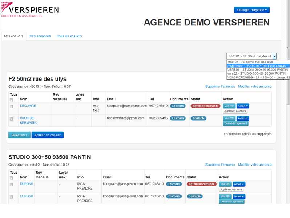This screenshot has width=290, height=218.
Task: Open the Sélection dropdown button
Action: click(x=19, y=135)
